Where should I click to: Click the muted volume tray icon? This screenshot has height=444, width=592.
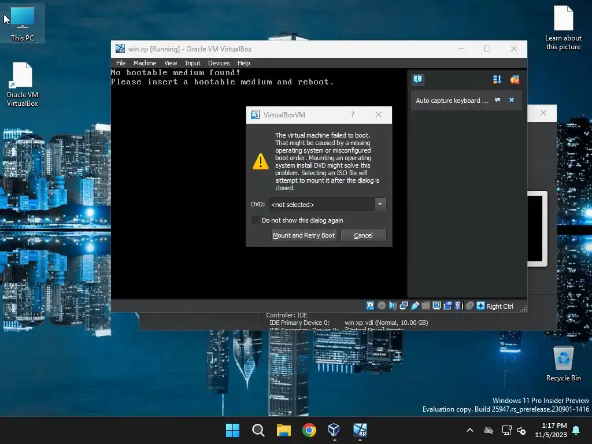click(521, 430)
